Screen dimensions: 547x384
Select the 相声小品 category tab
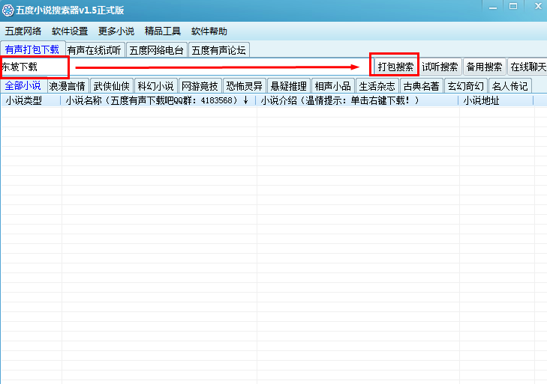333,86
